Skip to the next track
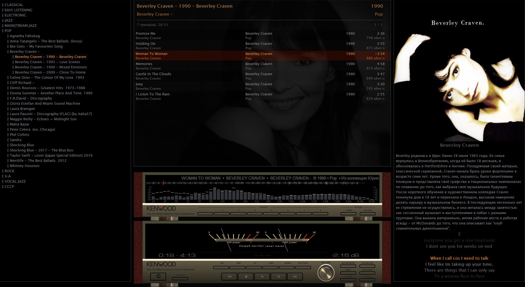 [295, 277]
